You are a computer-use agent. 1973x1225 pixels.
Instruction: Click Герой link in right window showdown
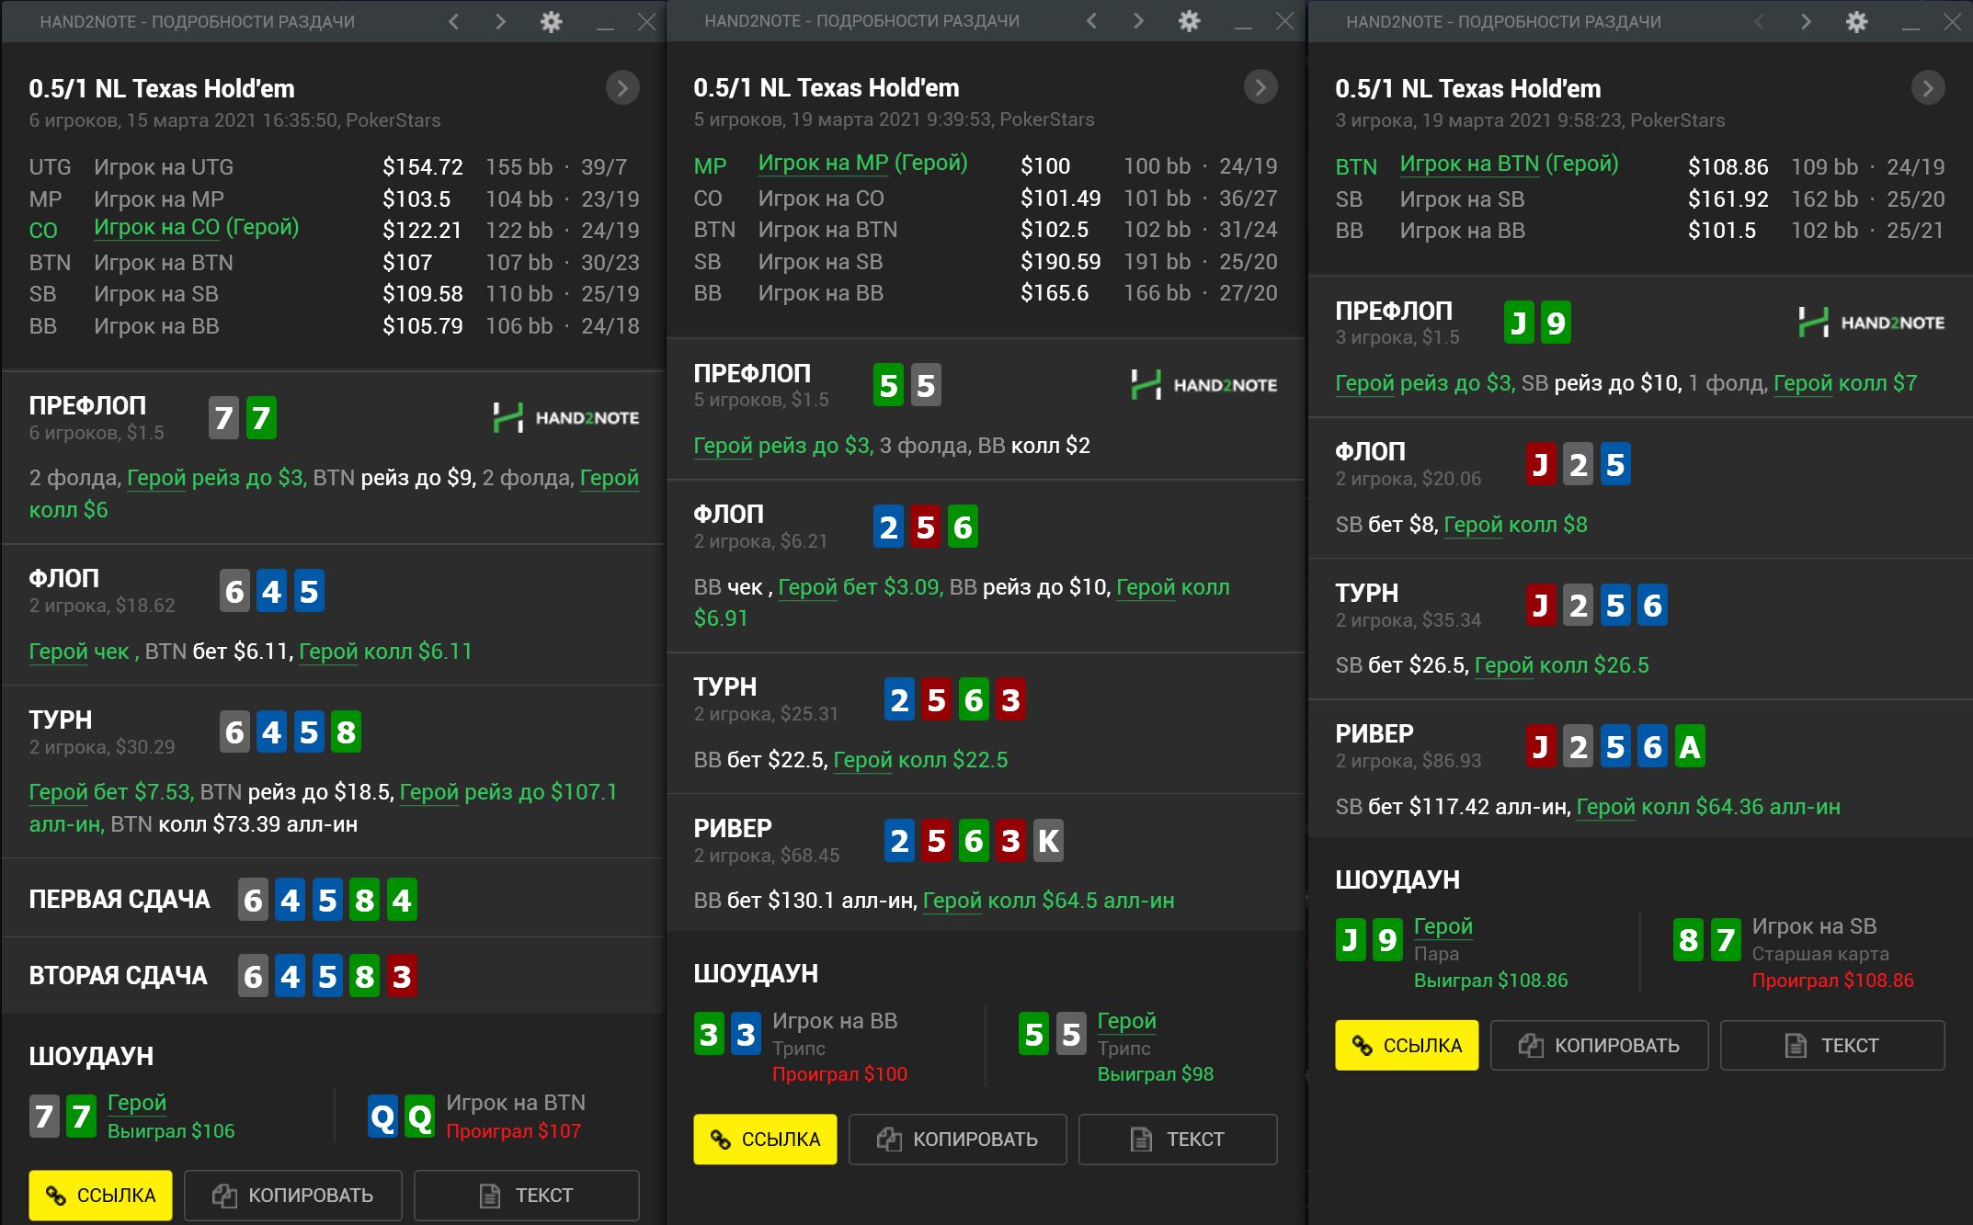click(1443, 926)
